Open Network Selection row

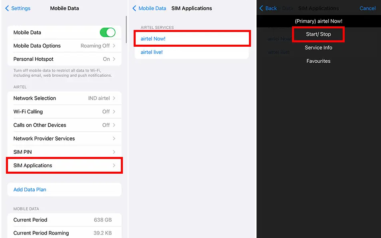[64, 98]
